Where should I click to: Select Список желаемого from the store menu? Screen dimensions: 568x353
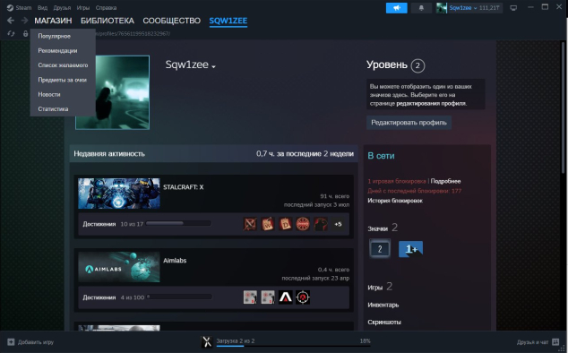[63, 65]
